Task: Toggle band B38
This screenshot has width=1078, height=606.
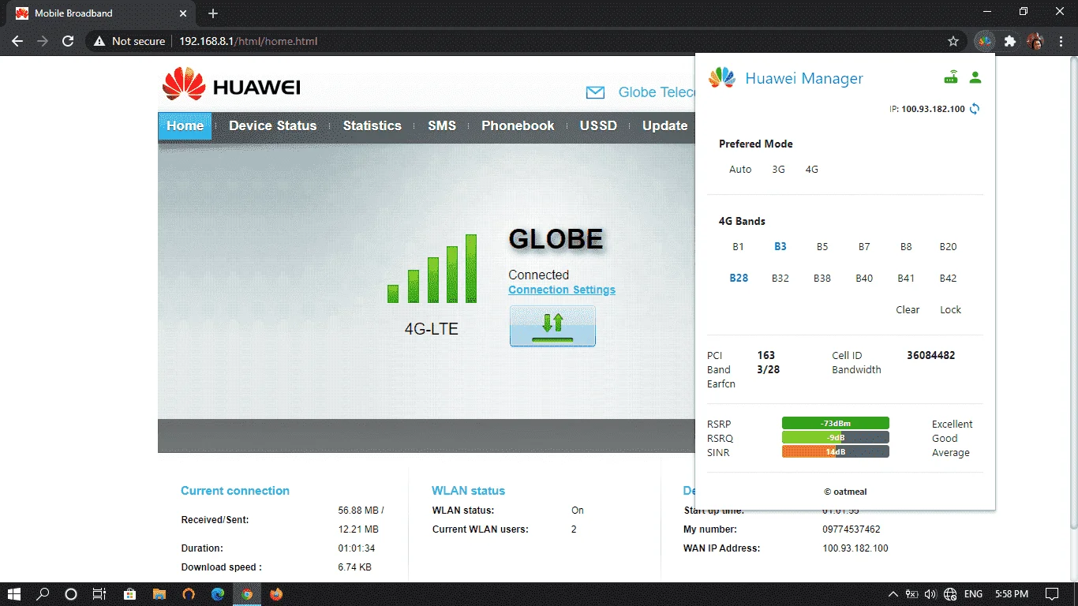Action: 822,278
